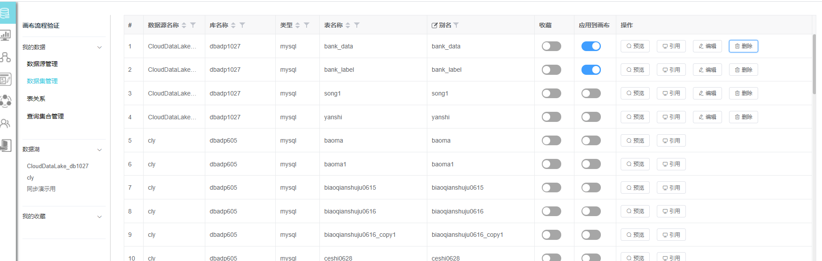
Task: Open the users icon in the left sidebar
Action: click(5, 123)
